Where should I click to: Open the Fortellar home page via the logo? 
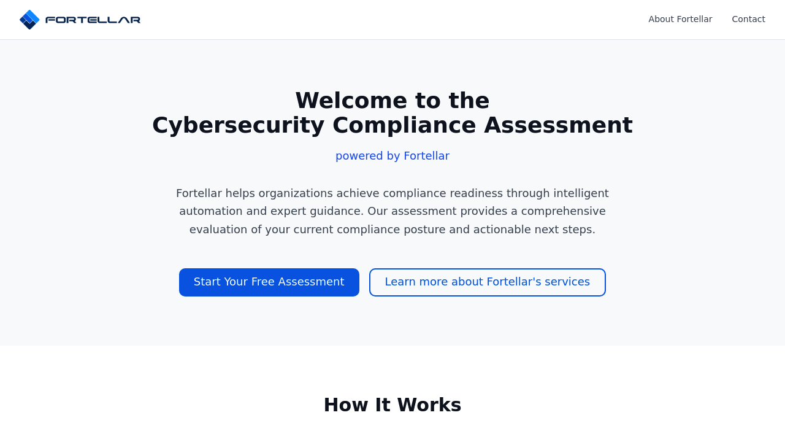[x=80, y=19]
